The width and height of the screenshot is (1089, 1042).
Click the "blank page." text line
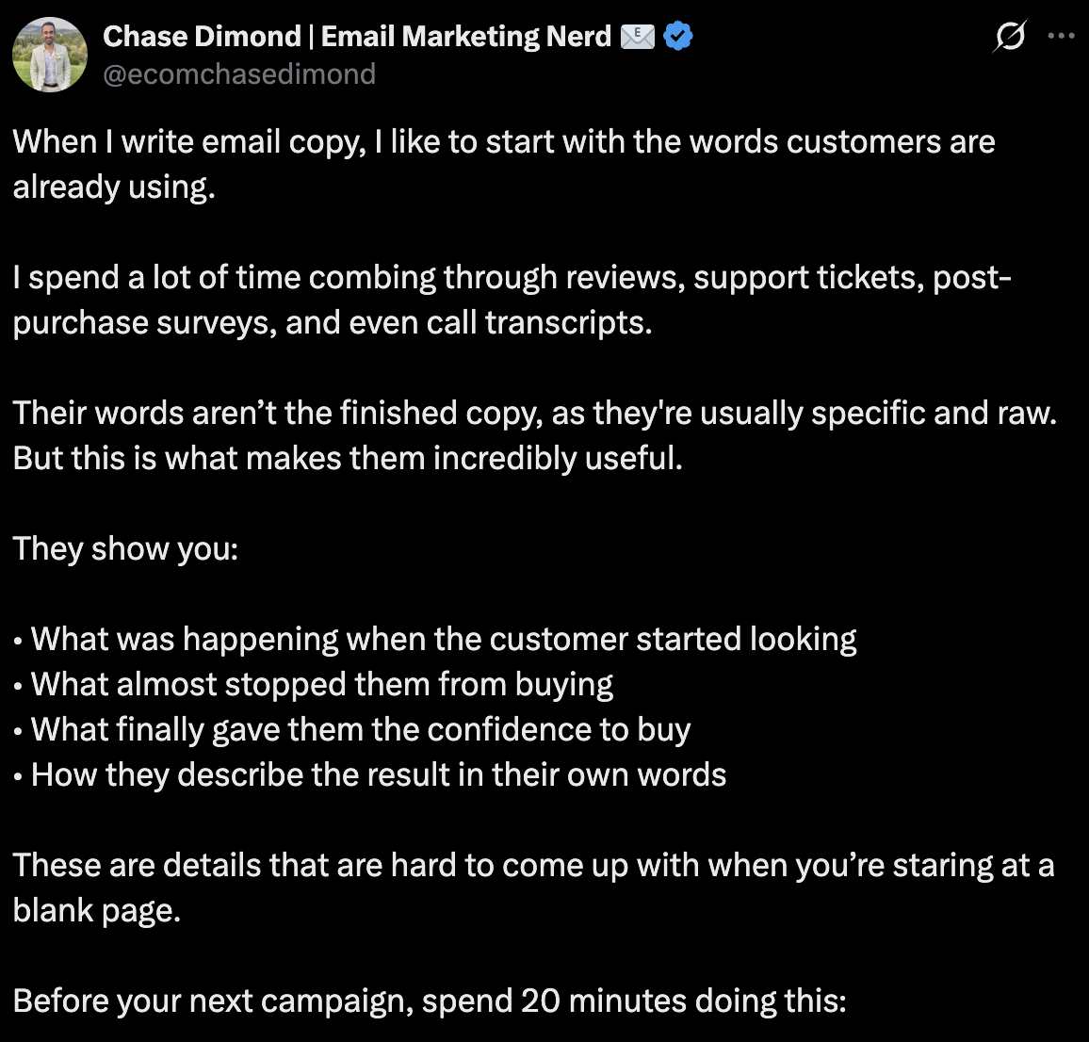97,910
